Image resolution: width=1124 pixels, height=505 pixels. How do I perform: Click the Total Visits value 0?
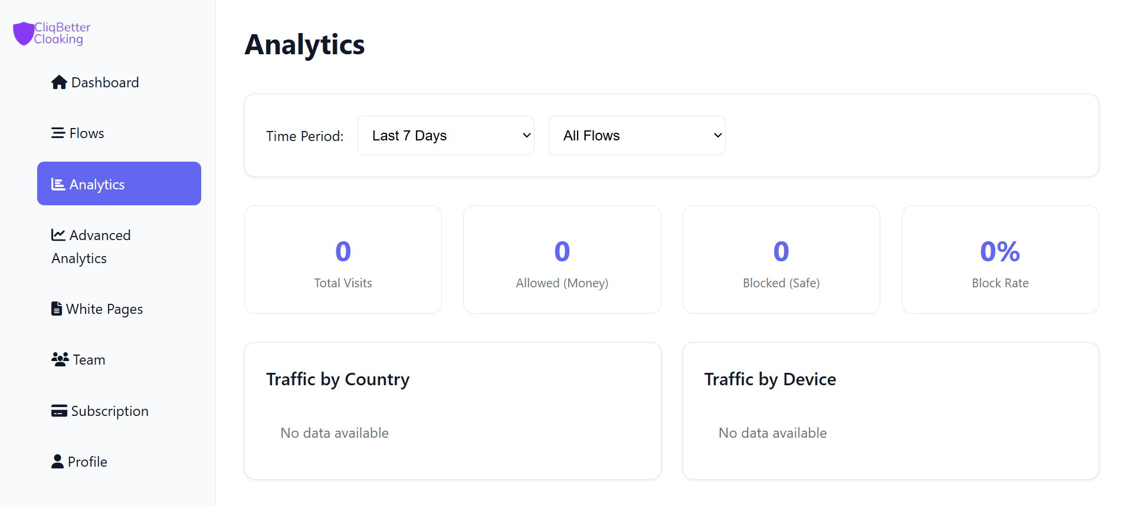[x=343, y=251]
